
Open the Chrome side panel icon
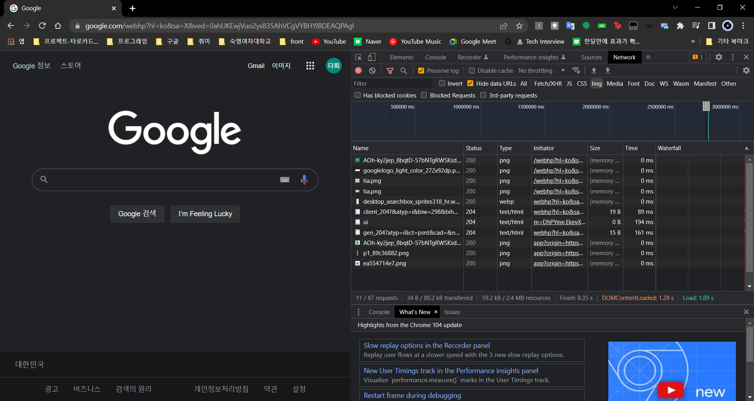[x=712, y=26]
